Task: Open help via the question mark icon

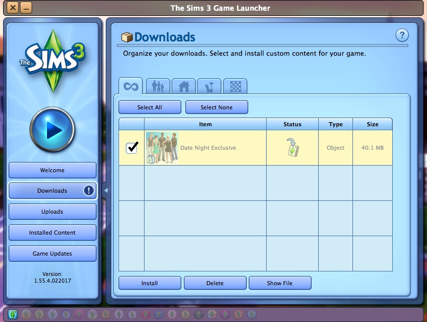Action: [402, 35]
